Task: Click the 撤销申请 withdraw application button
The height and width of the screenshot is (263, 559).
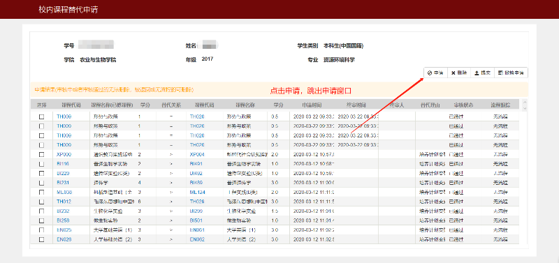Action: pyautogui.click(x=511, y=73)
